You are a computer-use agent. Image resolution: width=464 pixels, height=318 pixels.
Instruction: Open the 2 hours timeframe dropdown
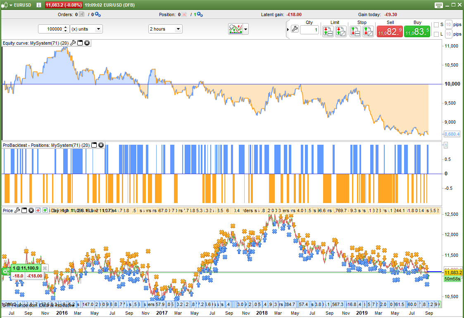pyautogui.click(x=165, y=29)
